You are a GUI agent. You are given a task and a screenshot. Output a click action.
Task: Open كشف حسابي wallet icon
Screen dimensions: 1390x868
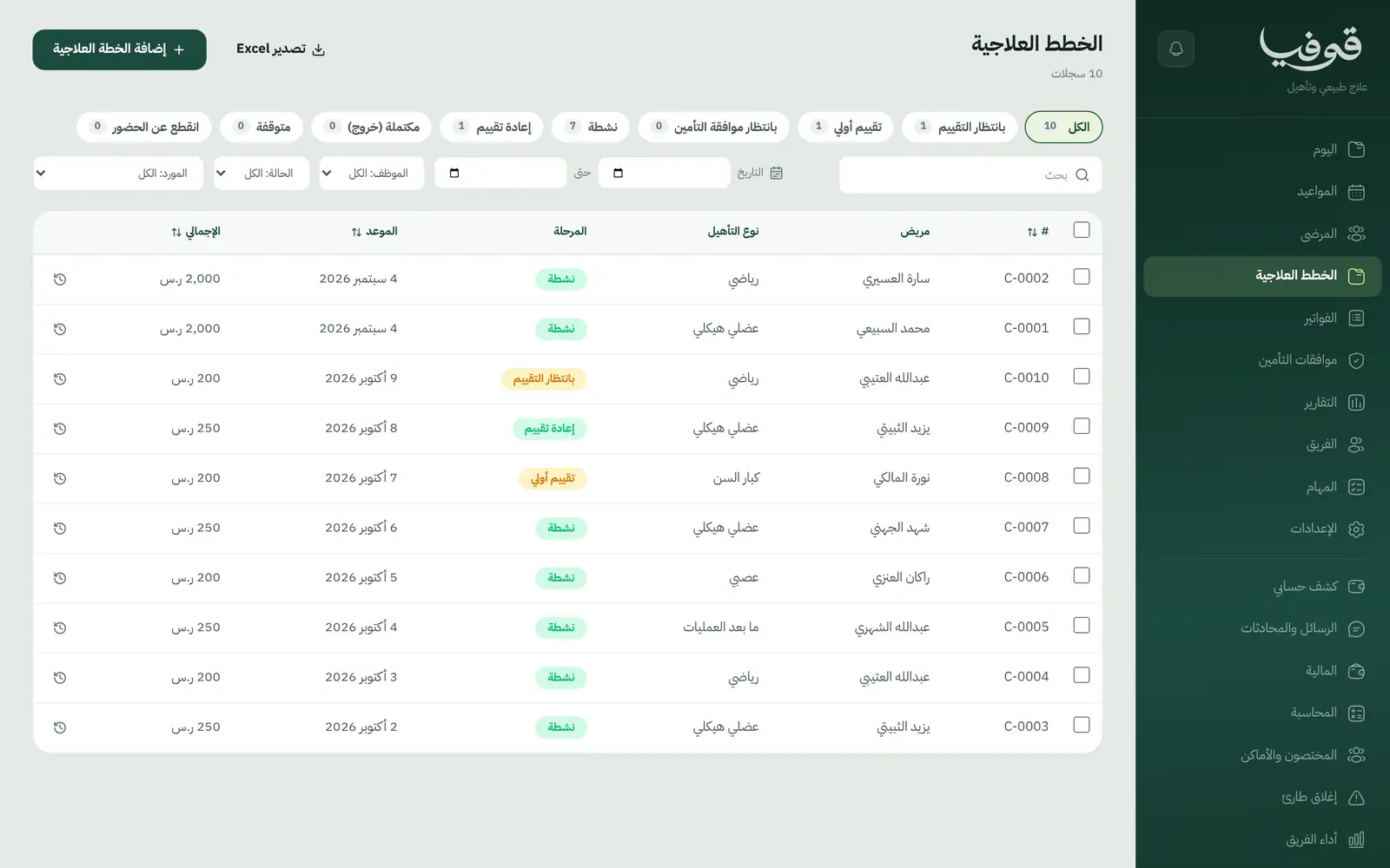click(1356, 587)
